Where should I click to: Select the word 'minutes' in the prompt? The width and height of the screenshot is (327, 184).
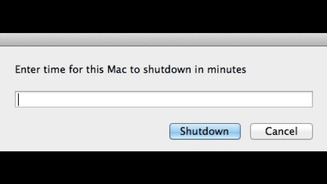coord(227,69)
